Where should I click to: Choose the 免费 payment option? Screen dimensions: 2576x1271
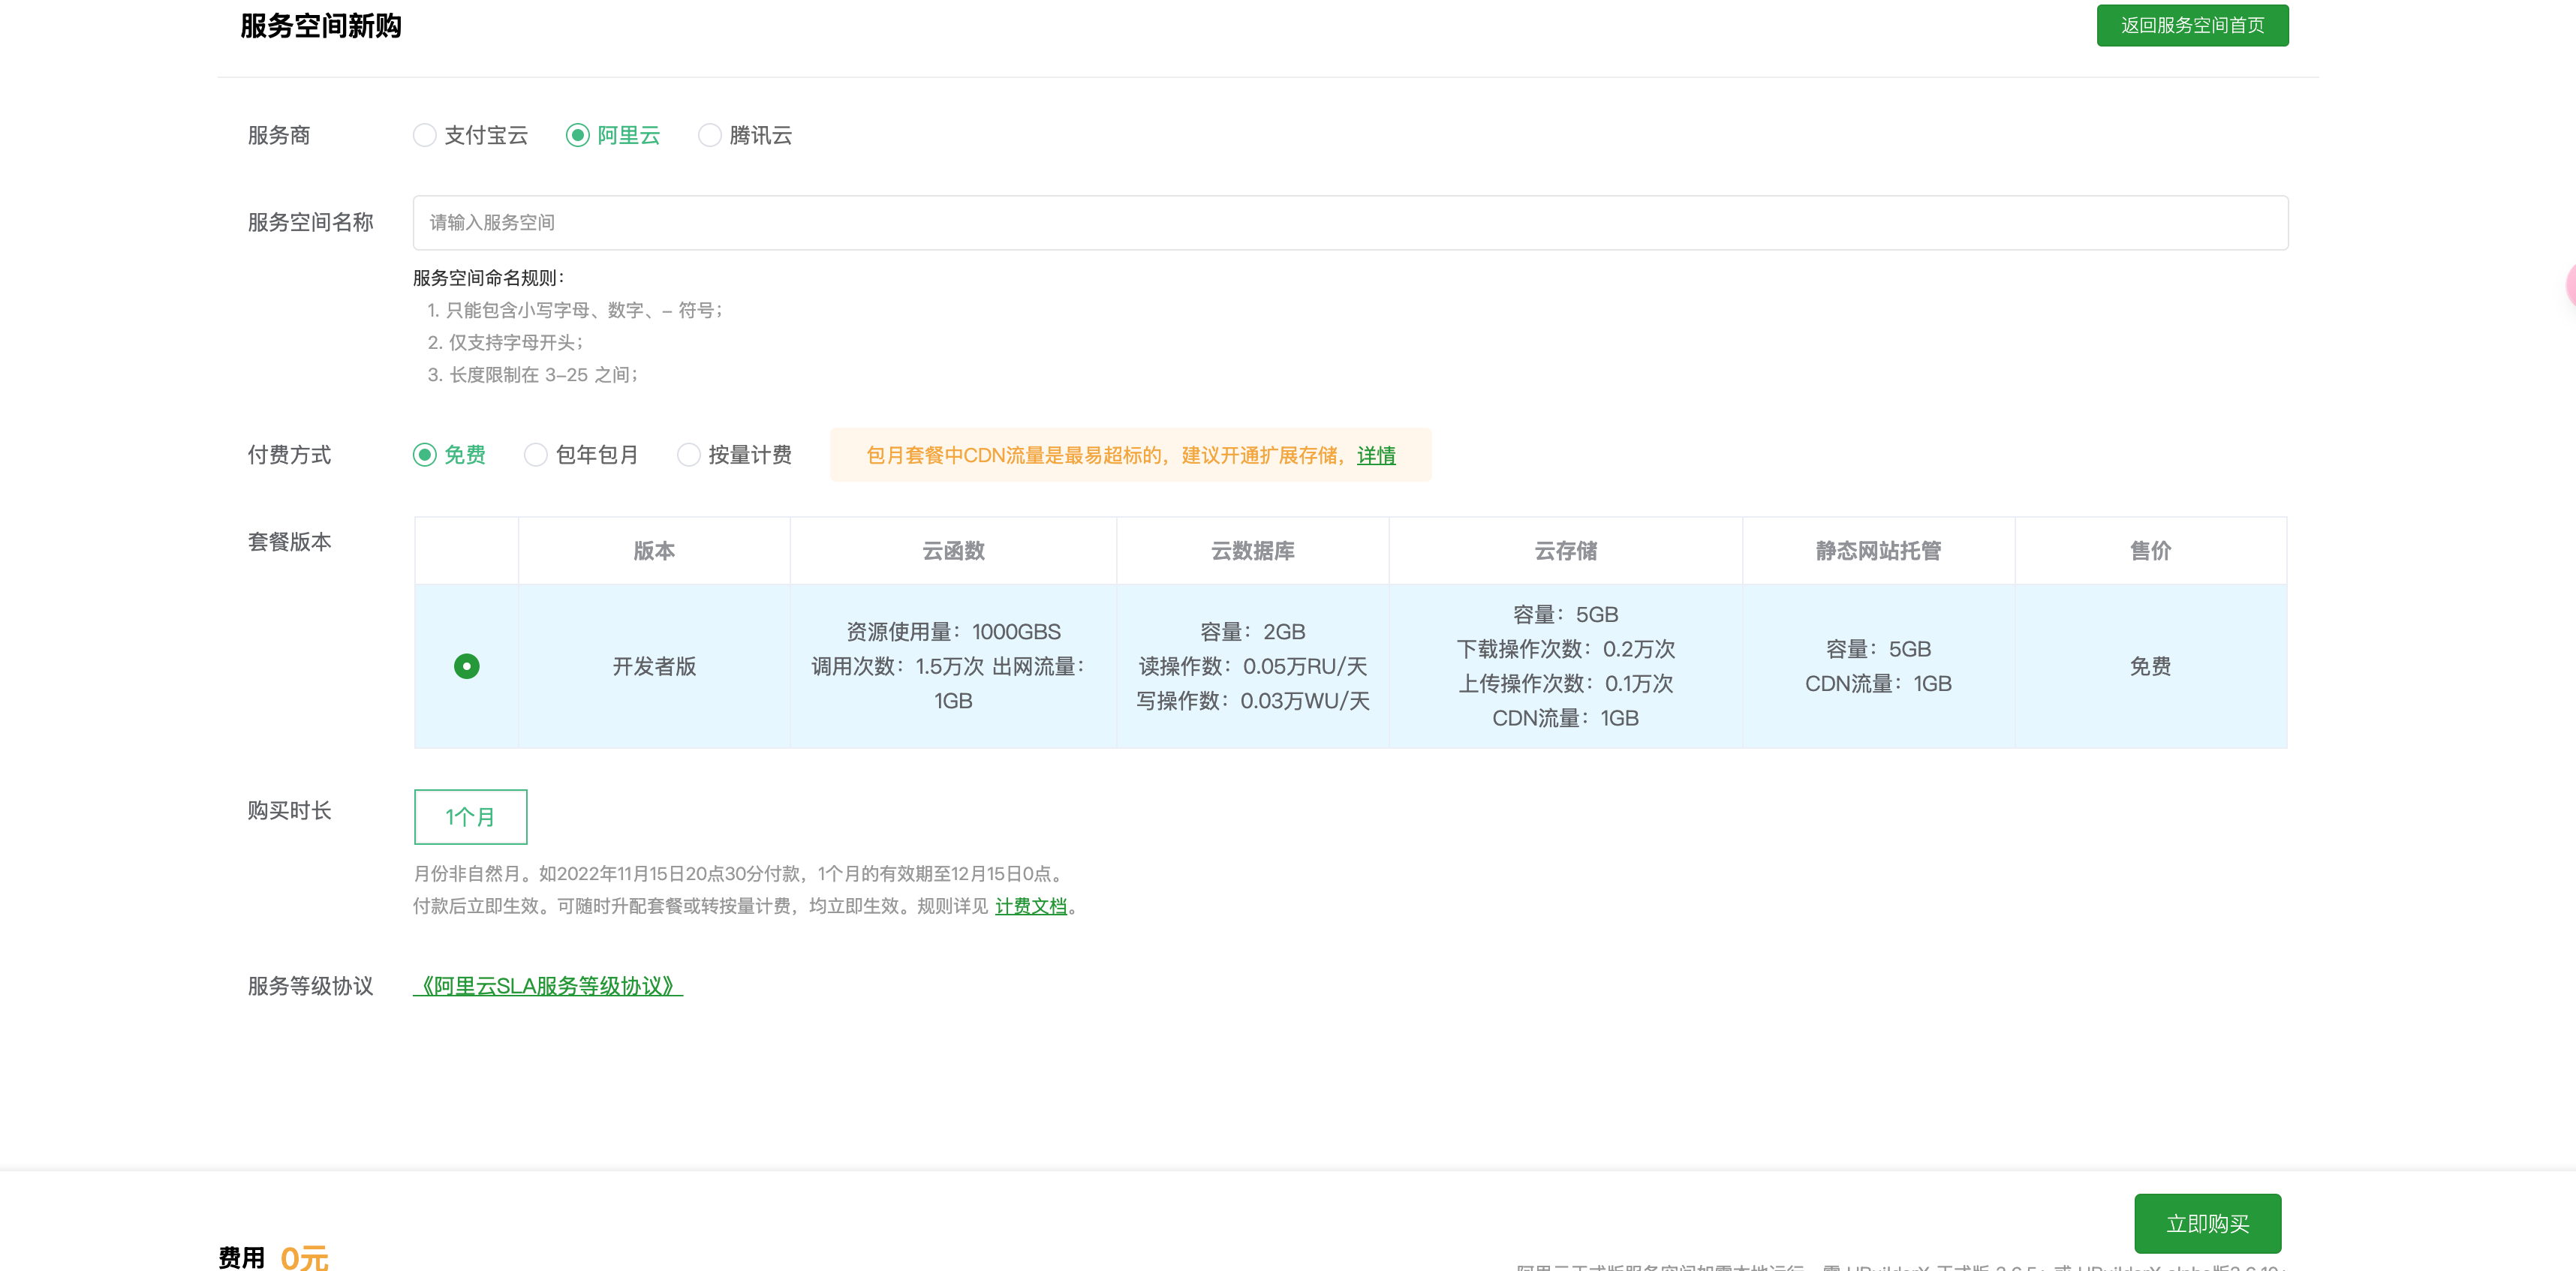425,455
